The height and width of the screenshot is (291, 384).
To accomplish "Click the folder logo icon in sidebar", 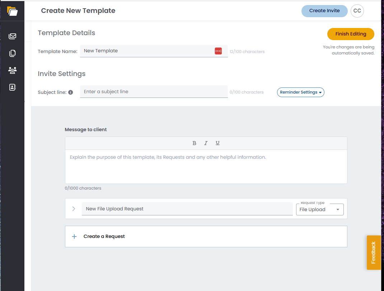I will click(12, 11).
